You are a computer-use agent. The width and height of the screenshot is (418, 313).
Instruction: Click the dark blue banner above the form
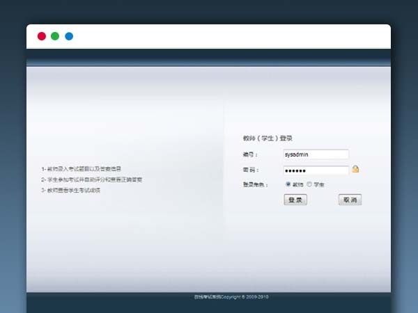(208, 58)
